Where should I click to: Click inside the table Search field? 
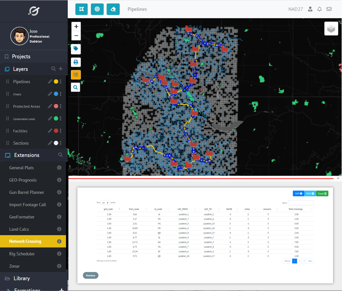300,203
